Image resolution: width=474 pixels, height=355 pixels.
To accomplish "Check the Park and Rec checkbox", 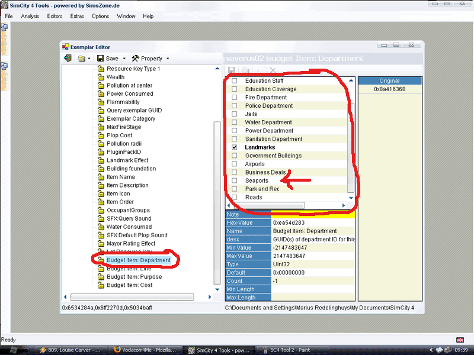I will pos(234,189).
